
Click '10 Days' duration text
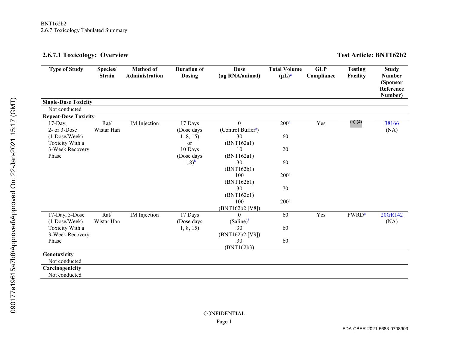(190, 149)
